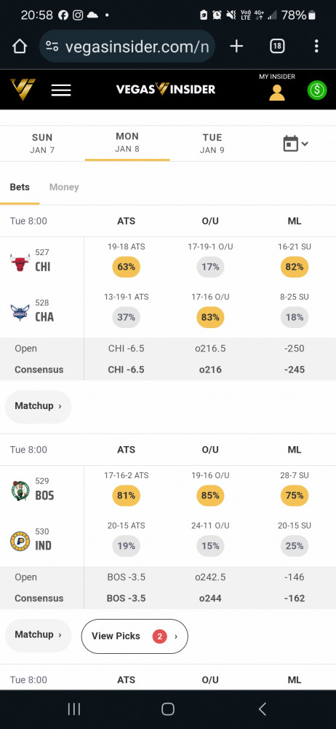Tap the browser home icon
The image size is (336, 729).
(20, 46)
